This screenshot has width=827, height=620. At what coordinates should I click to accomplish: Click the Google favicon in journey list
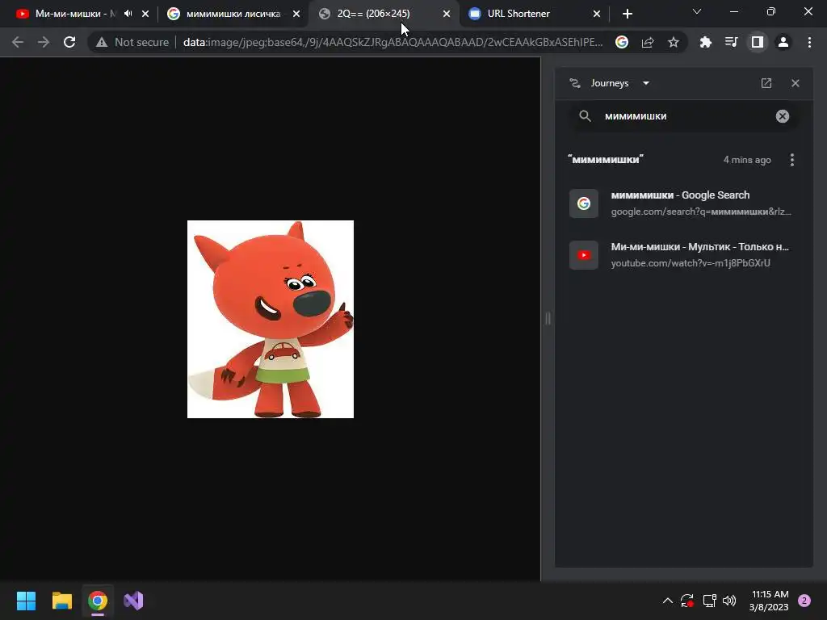(584, 203)
